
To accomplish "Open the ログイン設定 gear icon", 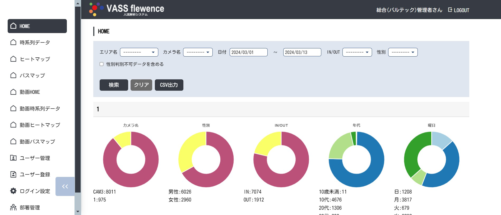I will [13, 191].
